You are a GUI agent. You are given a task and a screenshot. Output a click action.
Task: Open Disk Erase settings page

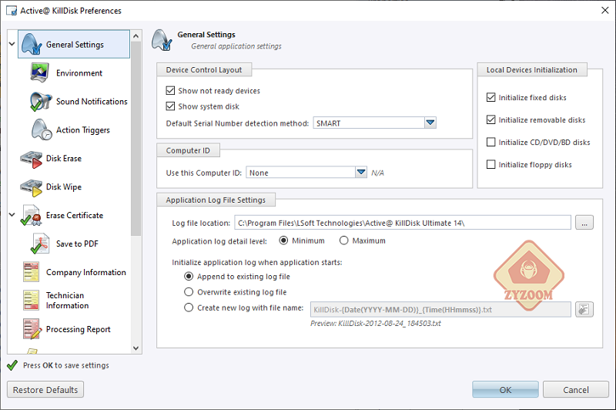point(64,159)
